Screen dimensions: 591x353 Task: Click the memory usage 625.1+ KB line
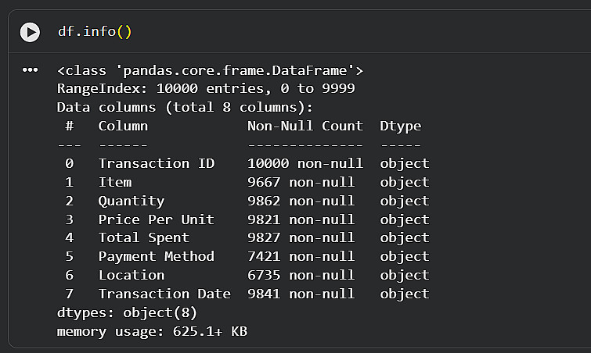(x=152, y=331)
